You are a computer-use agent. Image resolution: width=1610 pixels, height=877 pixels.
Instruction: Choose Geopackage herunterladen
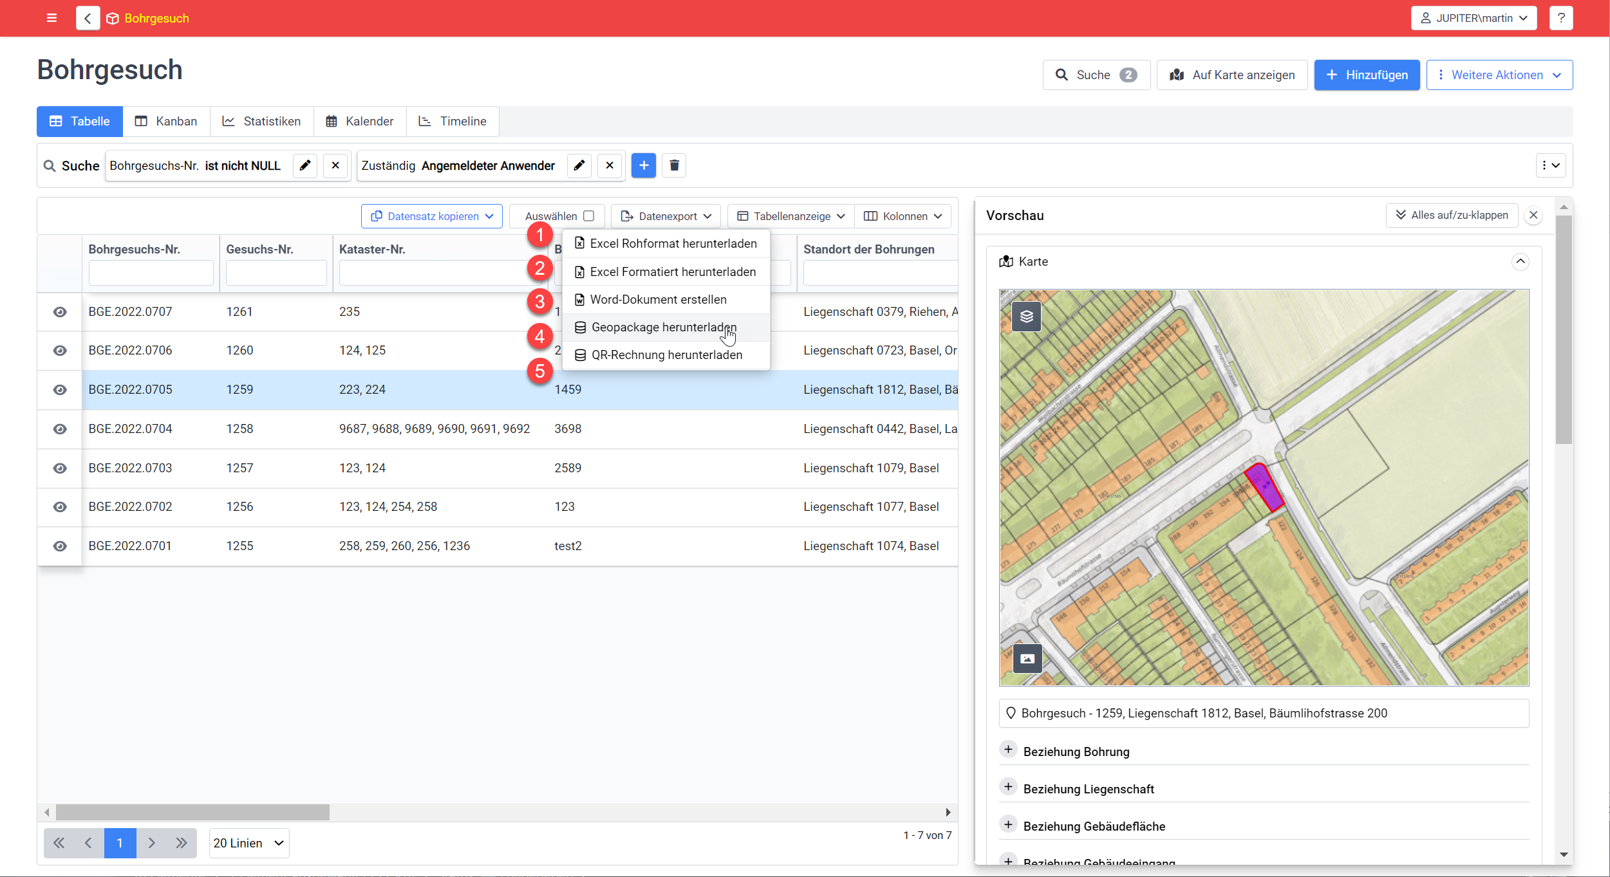(x=666, y=328)
